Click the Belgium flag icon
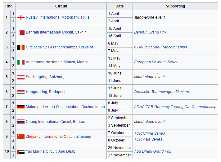This screenshot has width=221, height=162. [21, 47]
